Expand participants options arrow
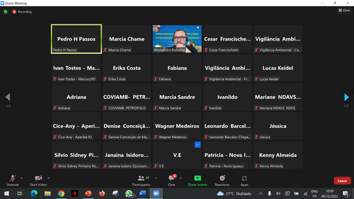Viewport: 354px width, 199px height. pyautogui.click(x=156, y=178)
